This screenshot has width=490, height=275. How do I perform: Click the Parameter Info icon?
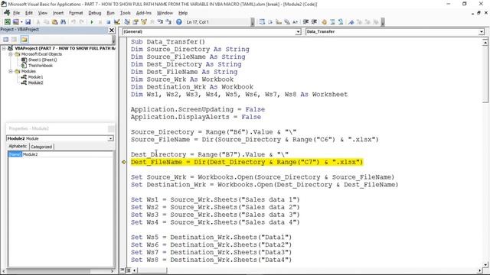[x=287, y=22]
